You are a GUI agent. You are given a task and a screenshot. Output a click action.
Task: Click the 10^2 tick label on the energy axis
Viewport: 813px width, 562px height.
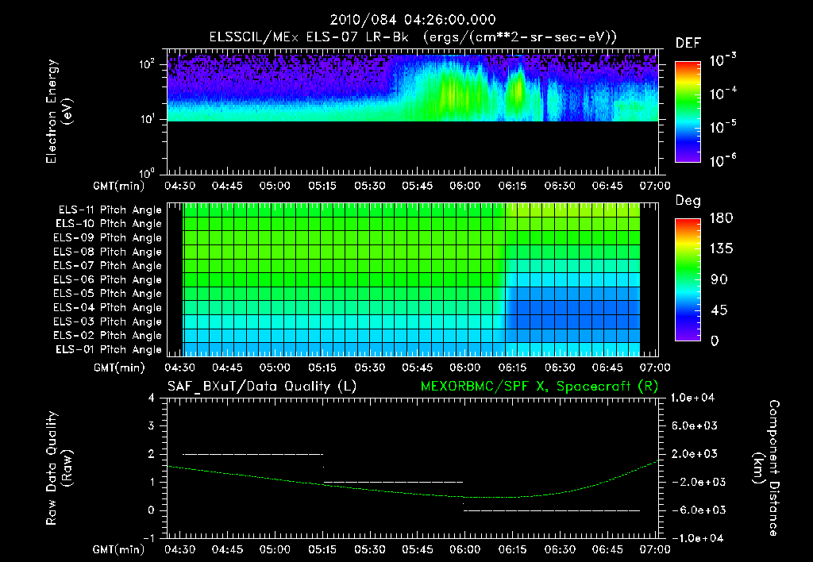[147, 64]
